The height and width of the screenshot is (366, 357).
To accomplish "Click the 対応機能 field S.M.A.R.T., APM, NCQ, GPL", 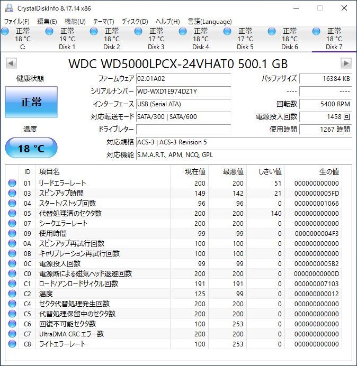I will pyautogui.click(x=244, y=154).
